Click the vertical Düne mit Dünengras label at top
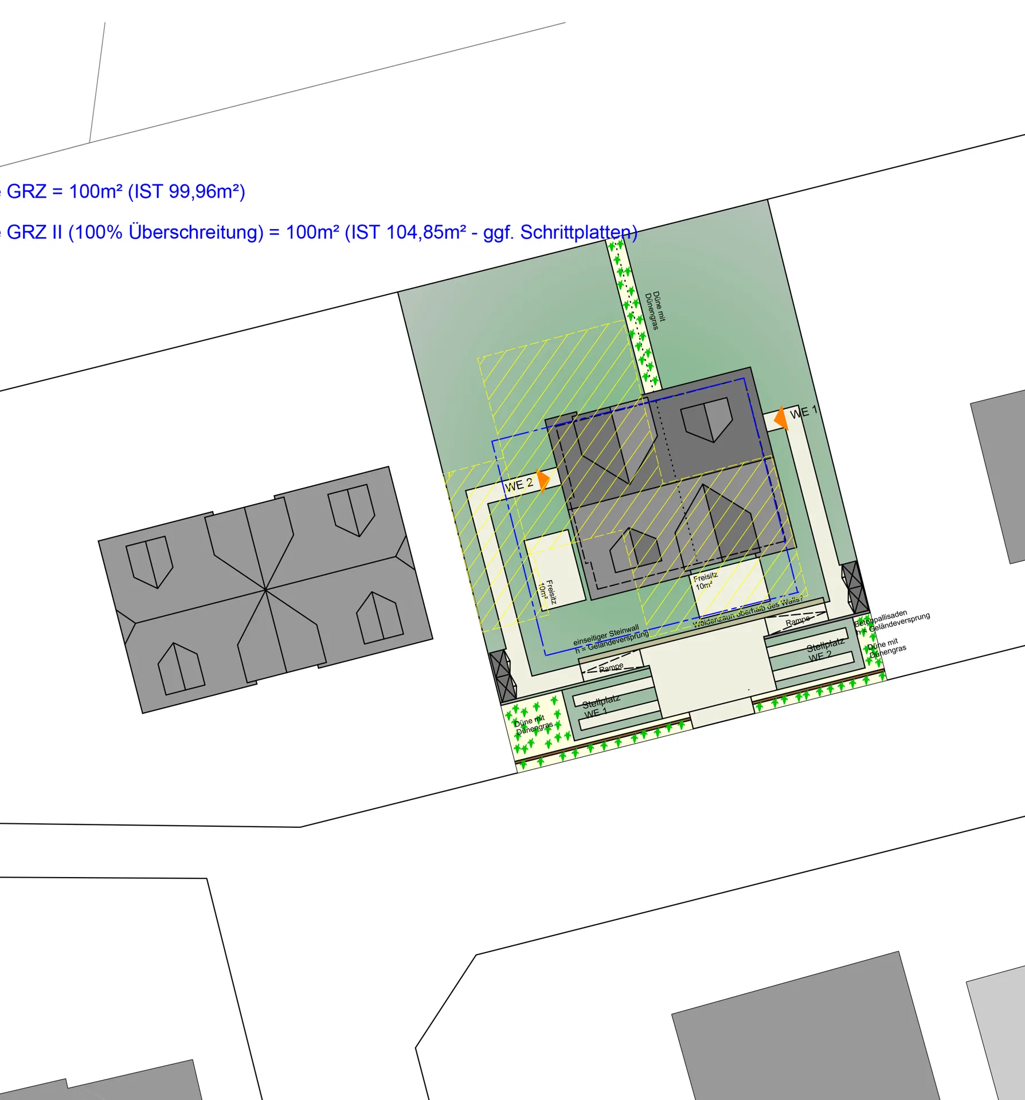The height and width of the screenshot is (1100, 1025). 655,311
